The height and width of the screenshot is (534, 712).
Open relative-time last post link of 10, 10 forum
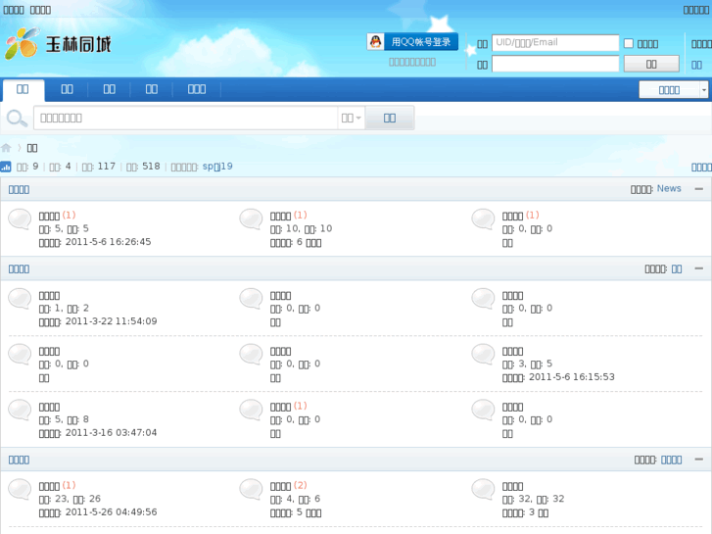[x=309, y=243]
